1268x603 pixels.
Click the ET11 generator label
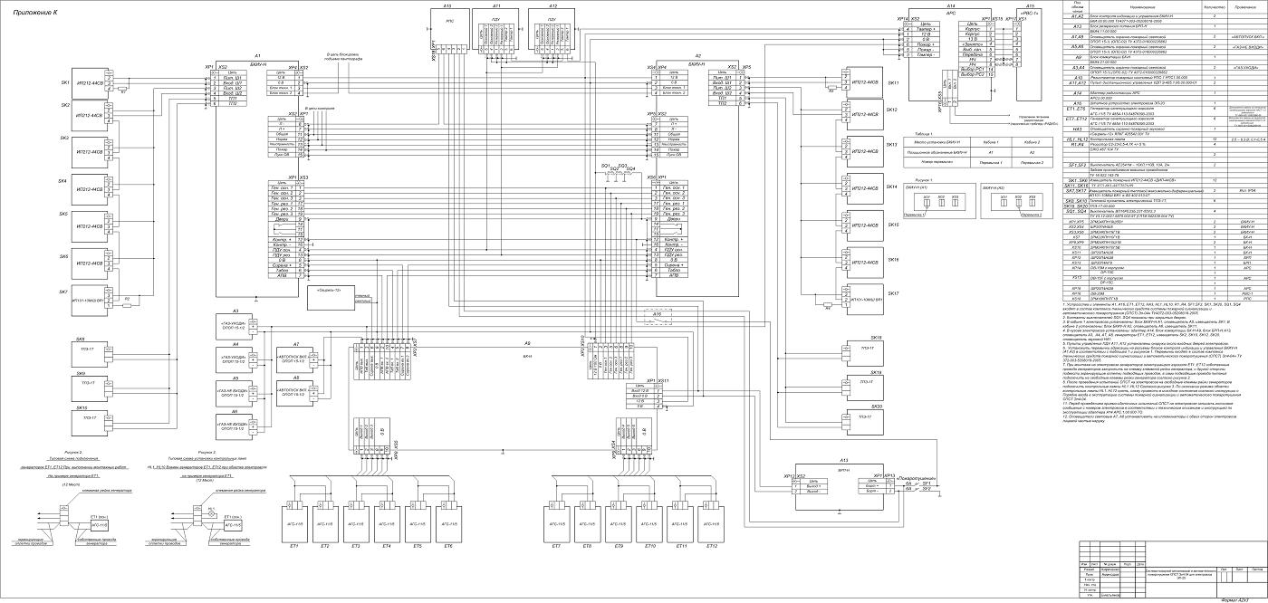(x=680, y=547)
